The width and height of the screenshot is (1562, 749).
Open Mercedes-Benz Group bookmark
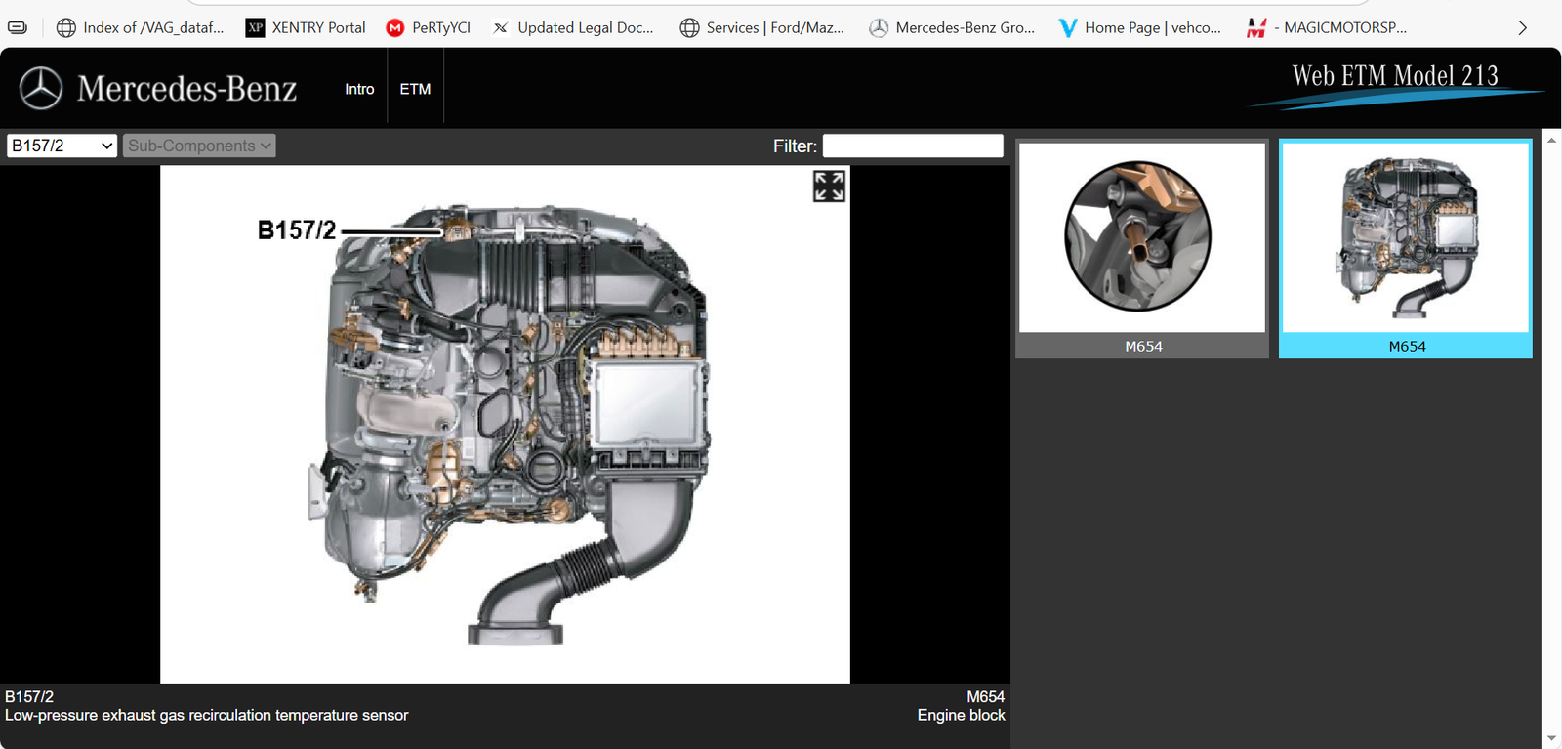[952, 27]
